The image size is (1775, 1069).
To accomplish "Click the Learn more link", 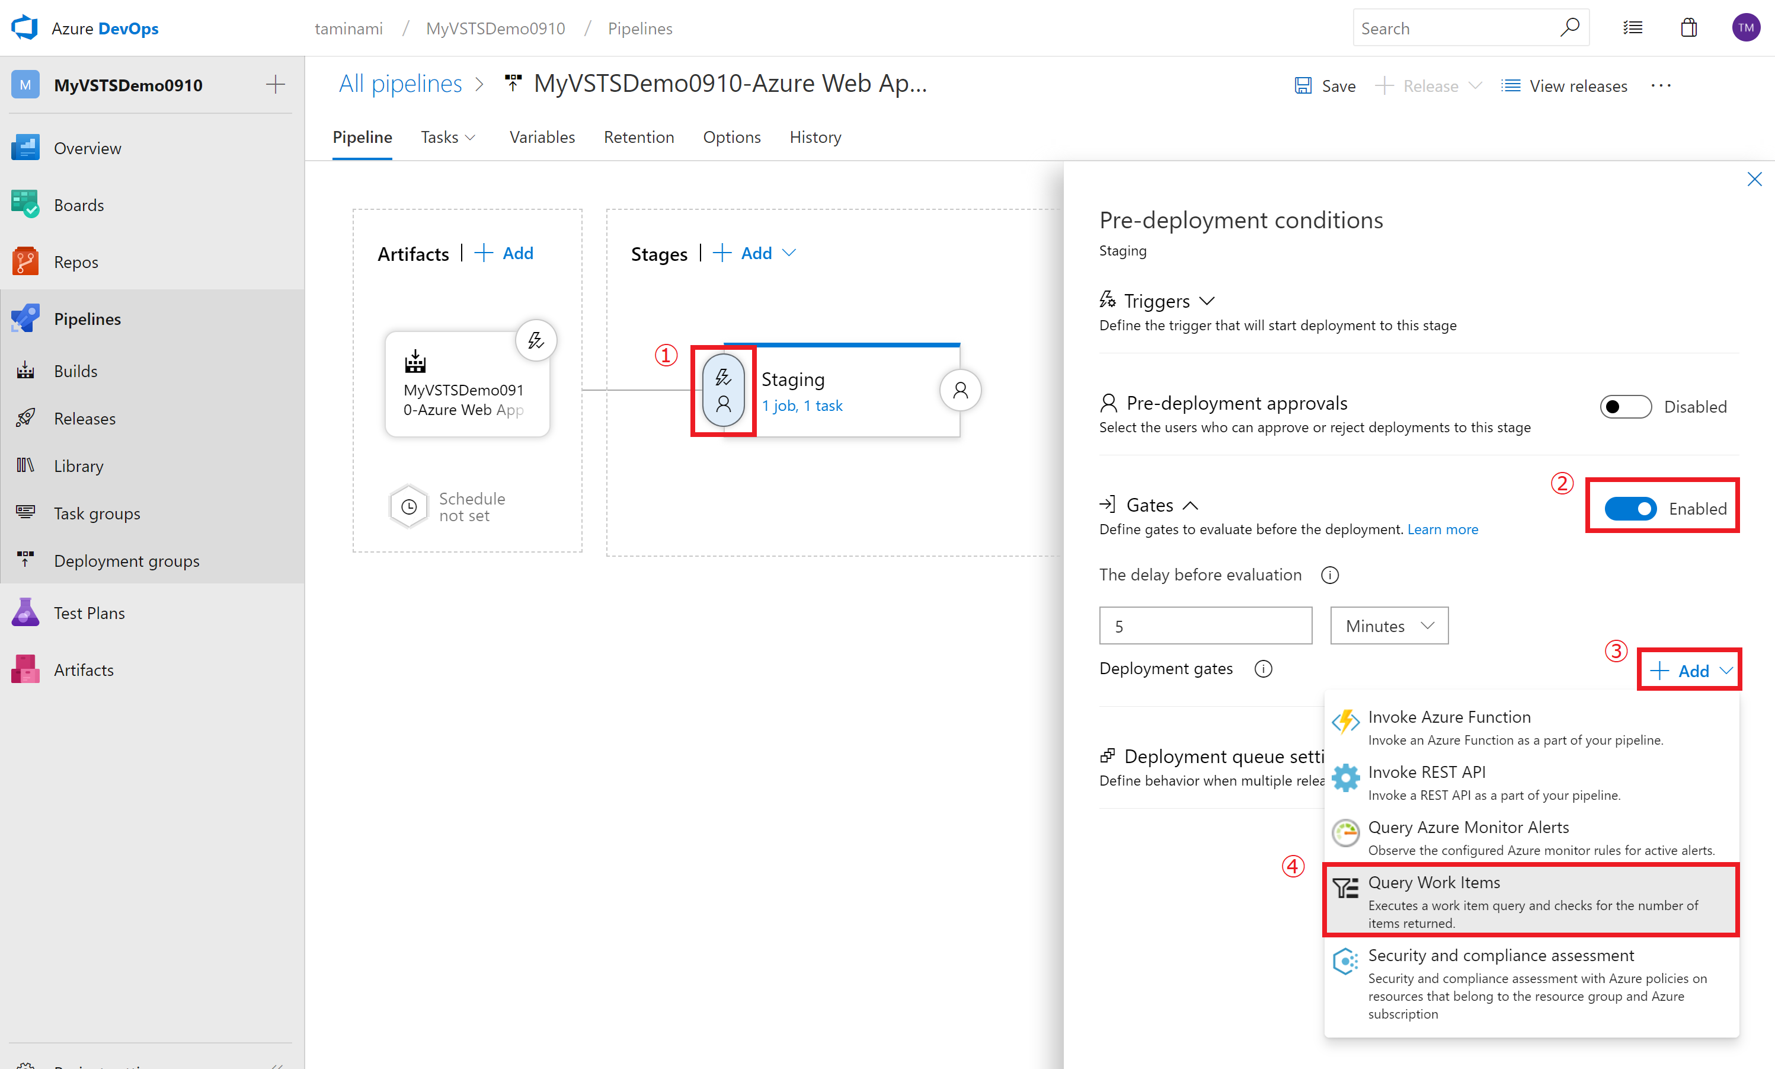I will [1443, 529].
